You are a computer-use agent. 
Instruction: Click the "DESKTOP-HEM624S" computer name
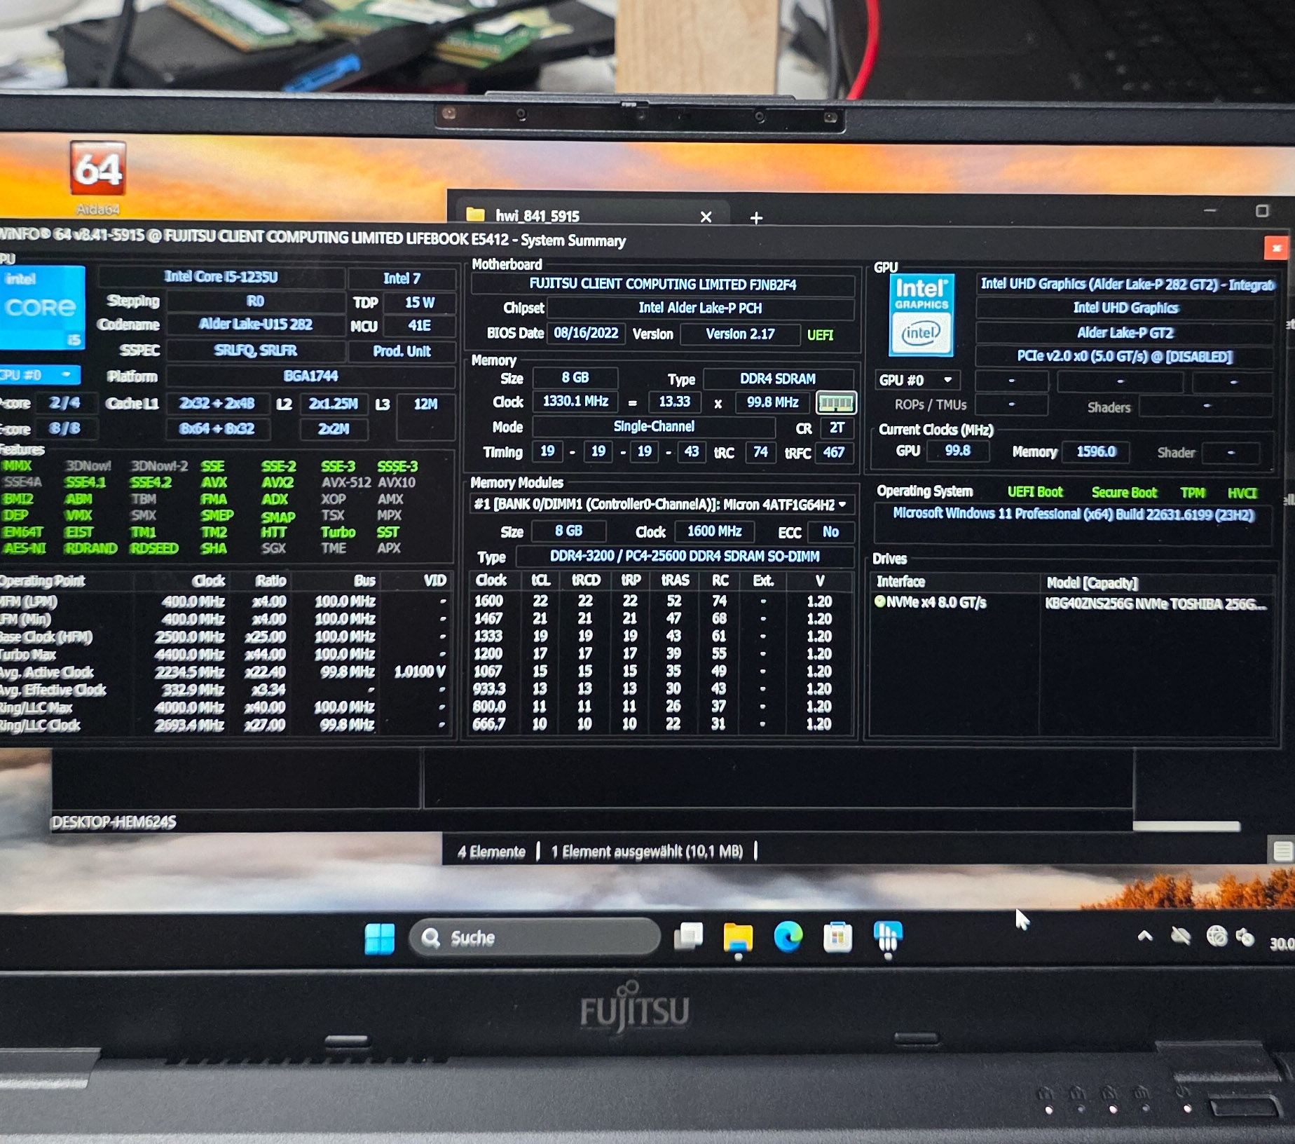(x=114, y=822)
